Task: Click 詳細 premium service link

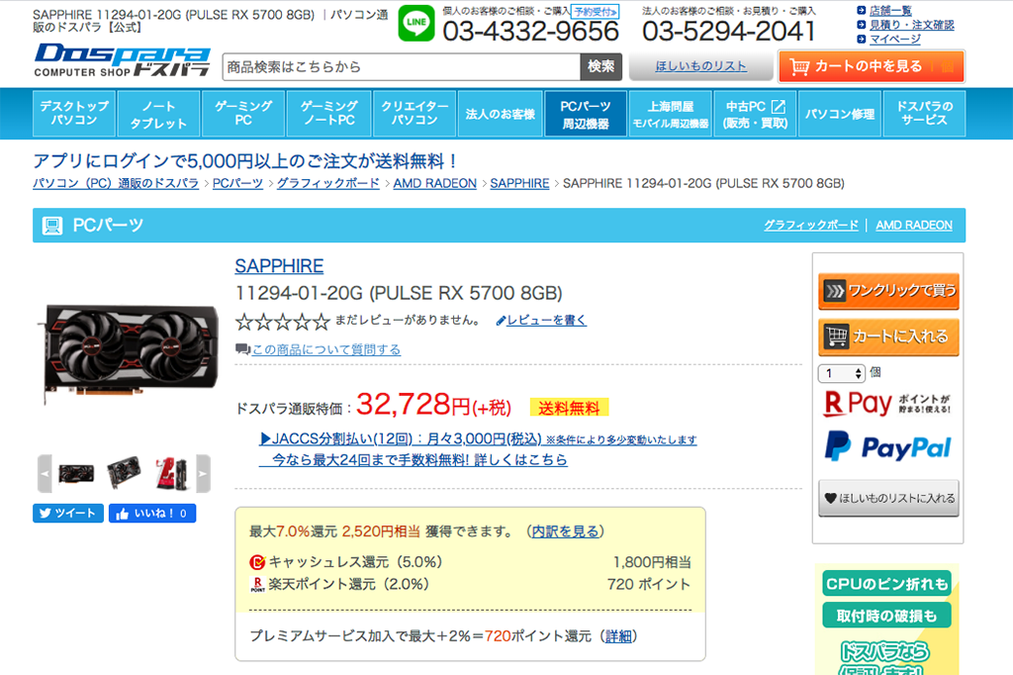Action: (618, 636)
